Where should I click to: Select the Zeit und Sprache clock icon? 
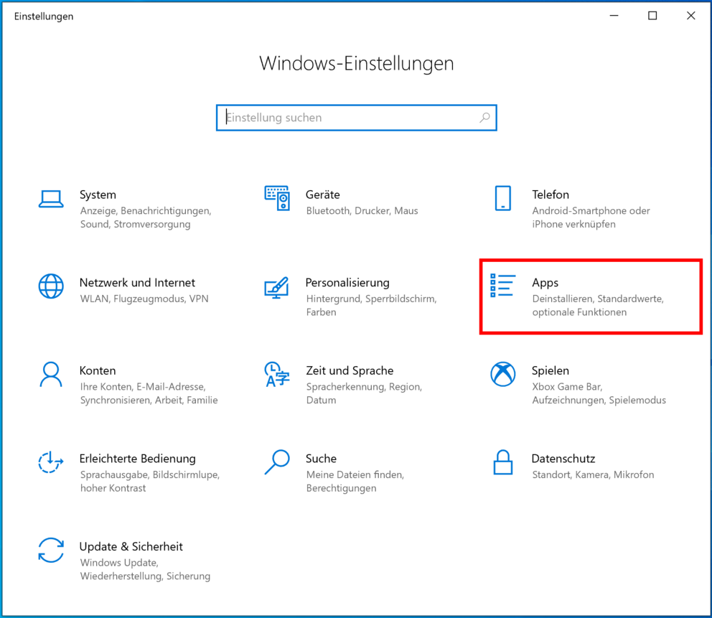point(276,374)
